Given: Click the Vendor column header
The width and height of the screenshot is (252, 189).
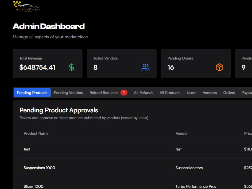Looking at the screenshot, I should pyautogui.click(x=182, y=133).
